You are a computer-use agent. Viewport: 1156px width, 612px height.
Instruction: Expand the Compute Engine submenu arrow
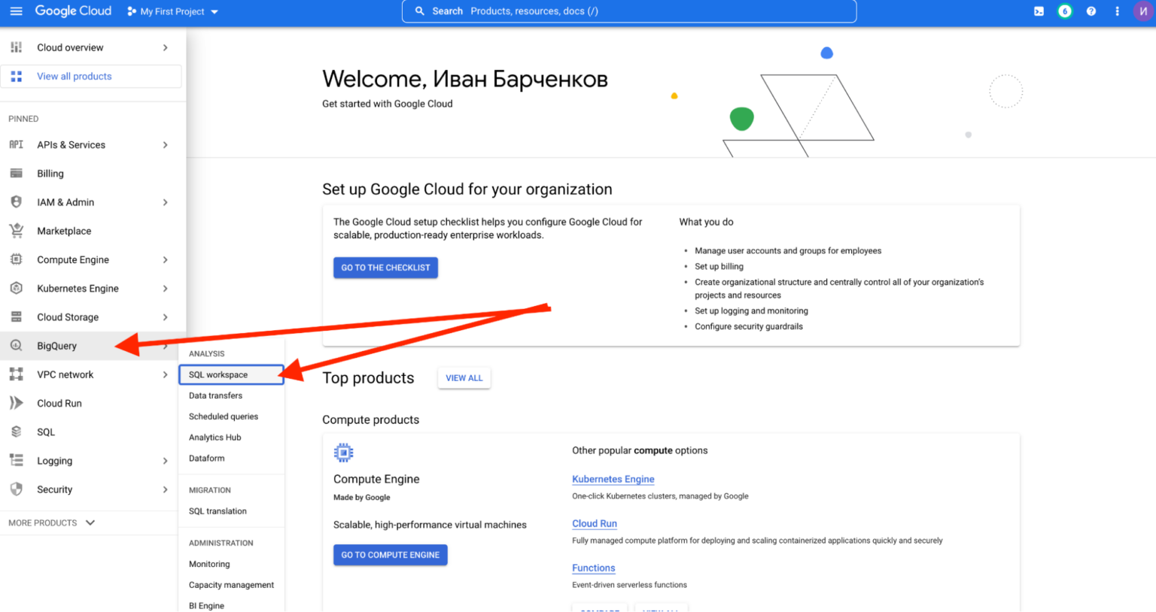coord(166,259)
